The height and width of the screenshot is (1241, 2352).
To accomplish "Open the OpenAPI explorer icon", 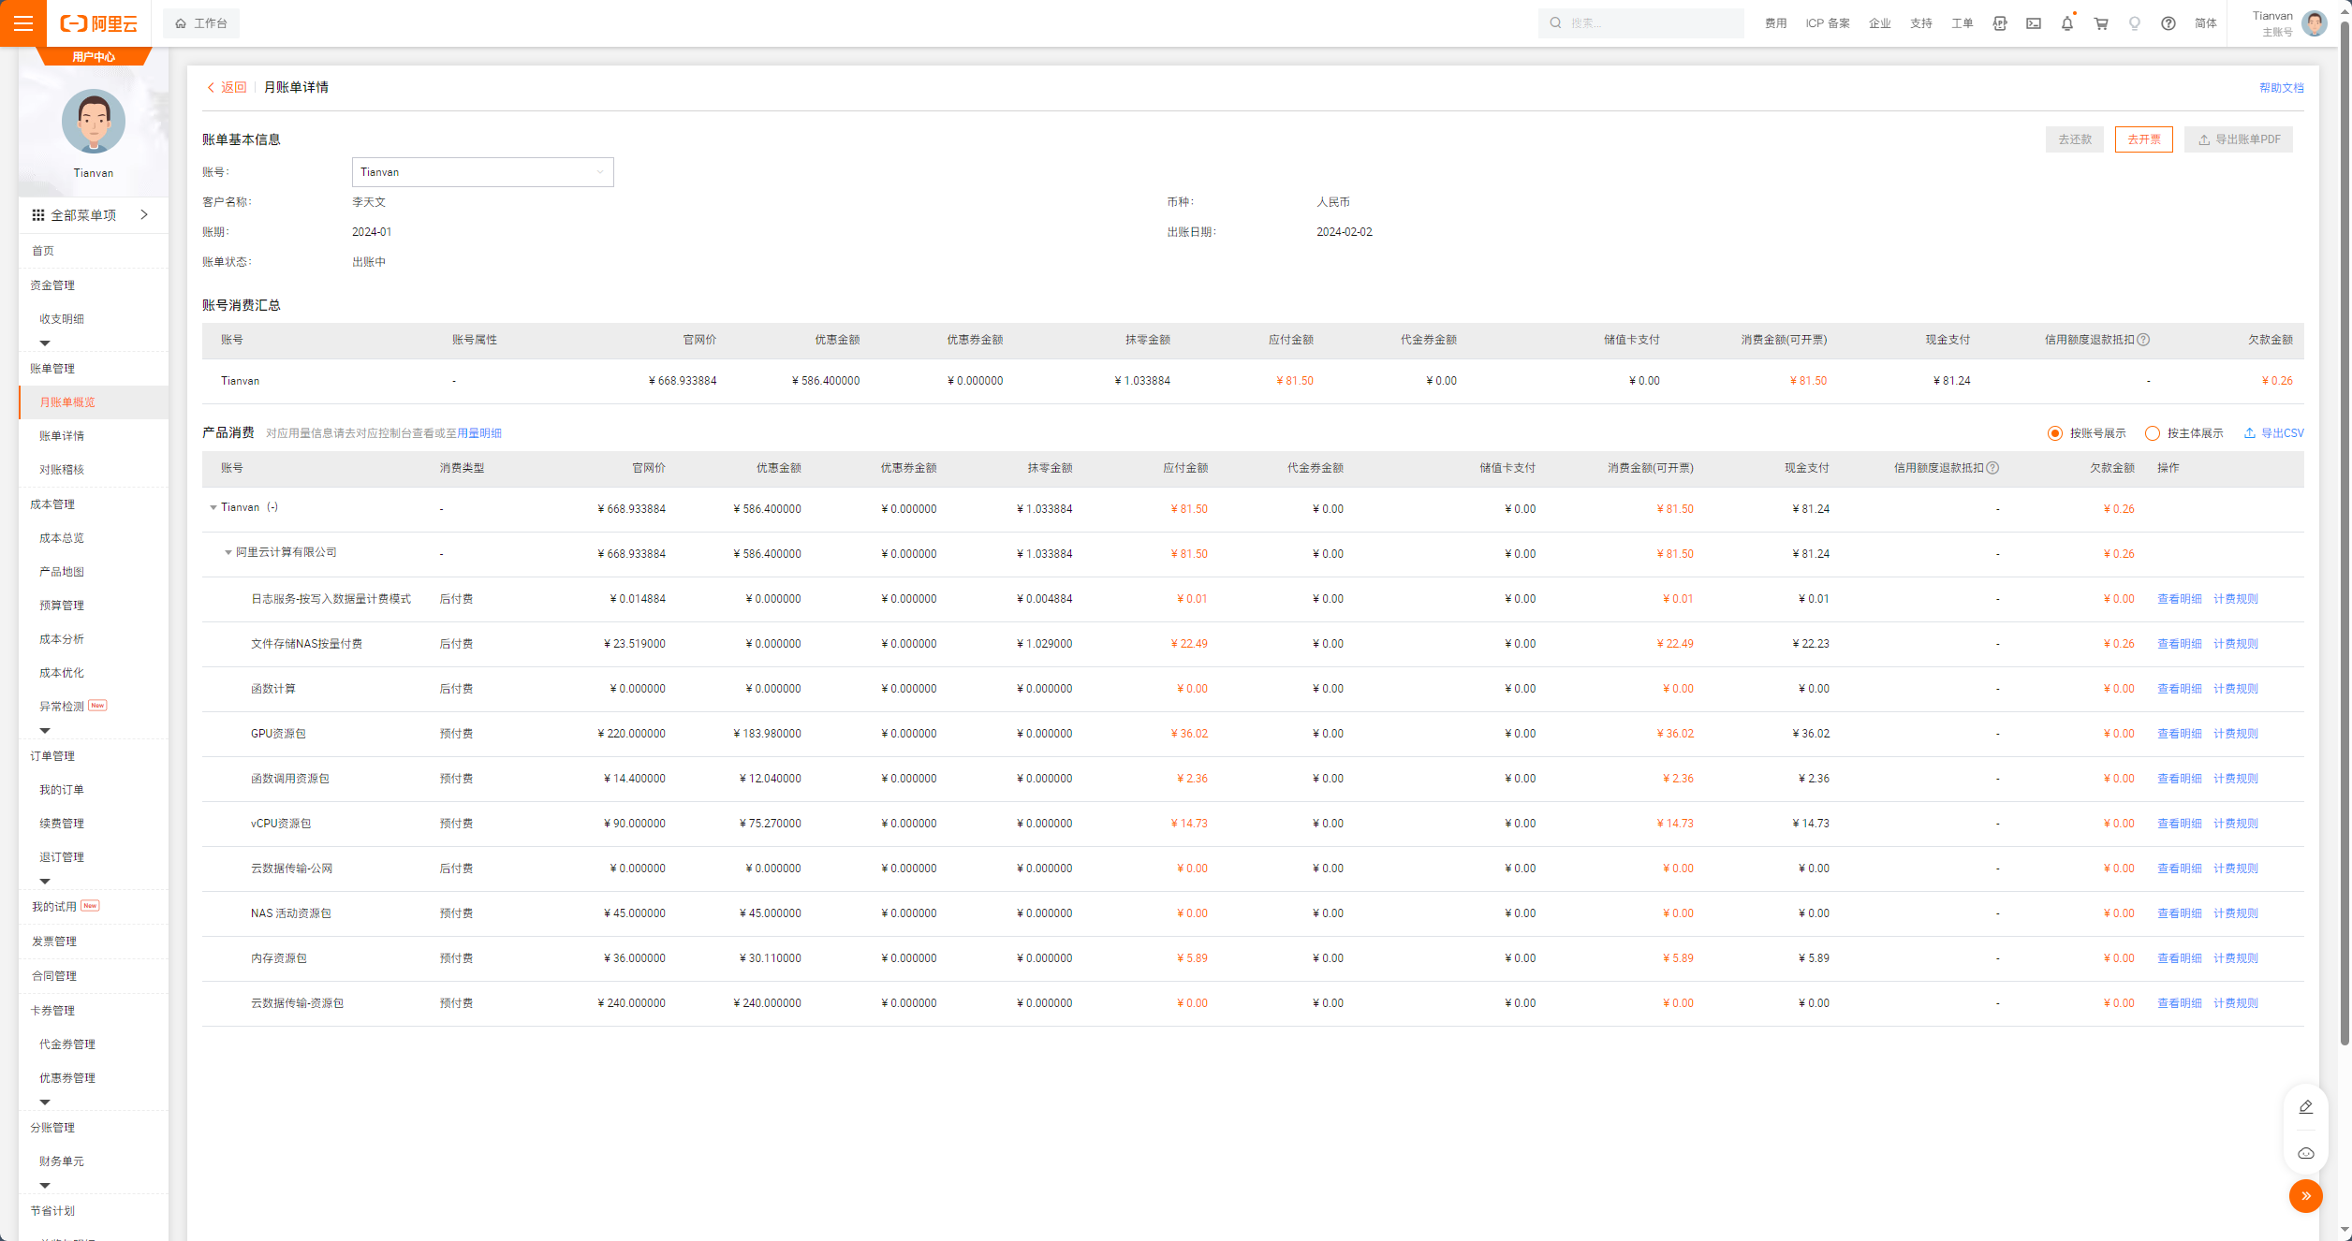I will coord(2000,23).
